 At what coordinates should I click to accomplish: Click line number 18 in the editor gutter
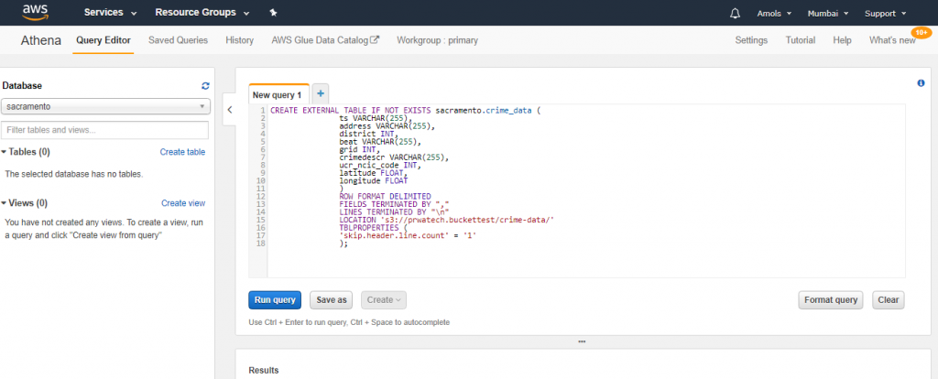click(x=261, y=244)
